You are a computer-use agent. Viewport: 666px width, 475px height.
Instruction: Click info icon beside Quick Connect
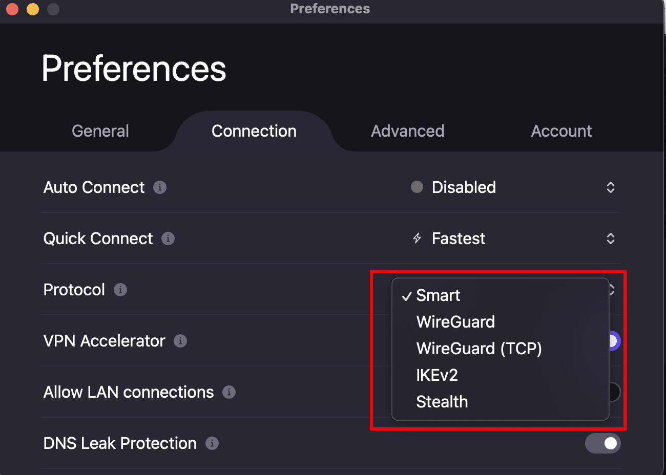(x=168, y=239)
